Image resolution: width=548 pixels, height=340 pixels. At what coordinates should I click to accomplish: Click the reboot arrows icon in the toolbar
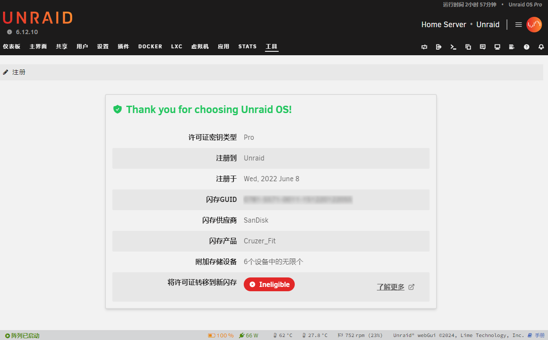point(424,47)
